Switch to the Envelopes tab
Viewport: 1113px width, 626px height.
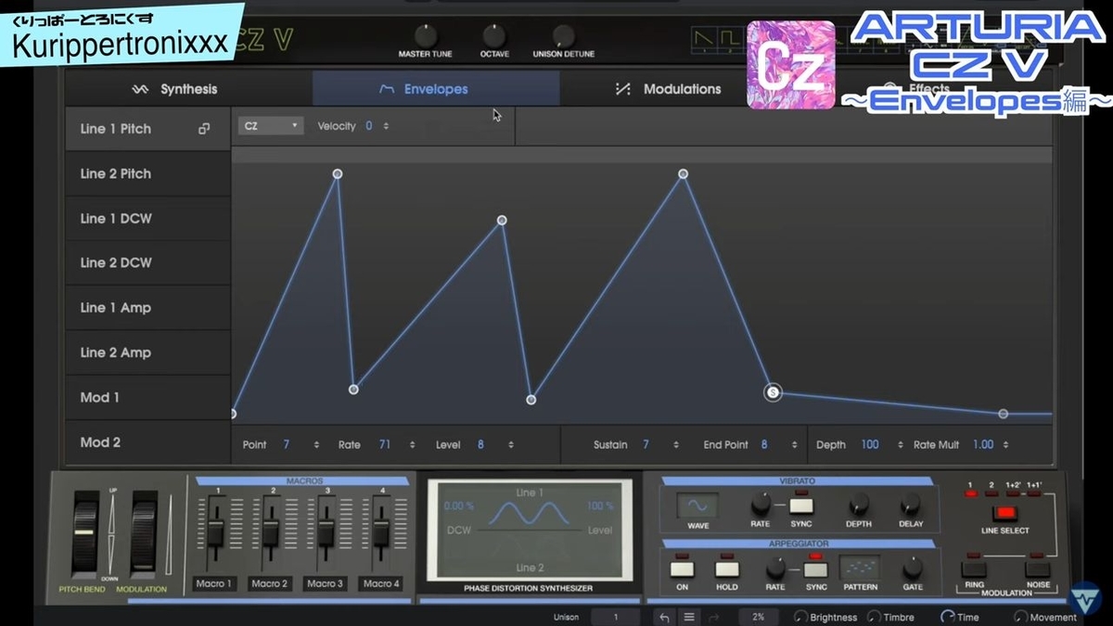tap(436, 89)
